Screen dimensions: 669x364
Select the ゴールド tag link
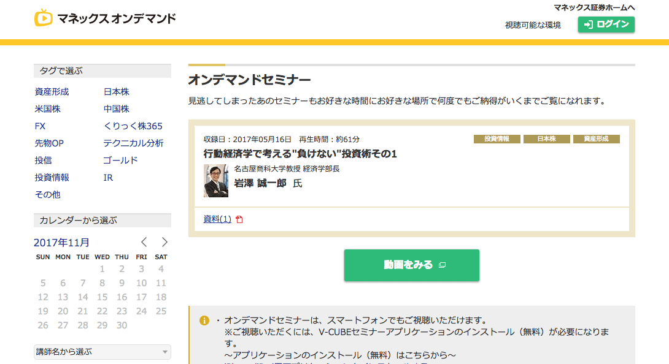pos(120,161)
